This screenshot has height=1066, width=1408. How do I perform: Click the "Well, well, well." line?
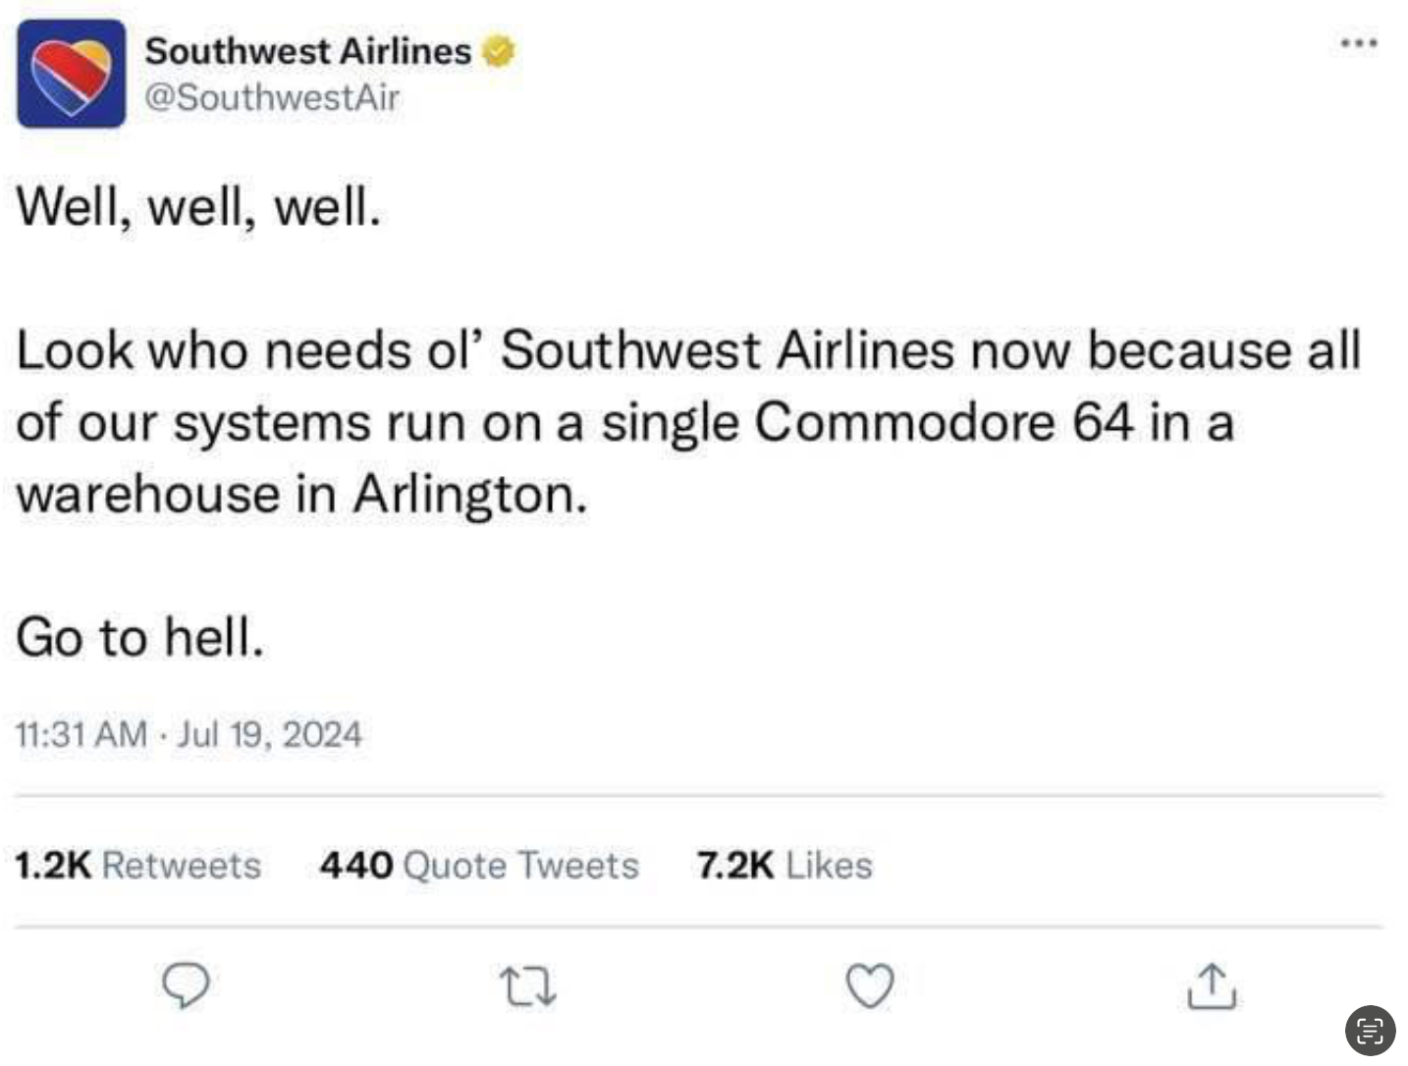click(198, 207)
